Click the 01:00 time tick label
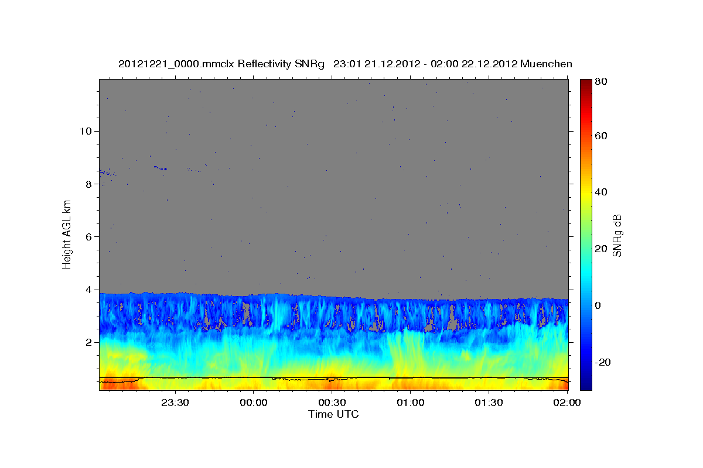 tap(411, 402)
